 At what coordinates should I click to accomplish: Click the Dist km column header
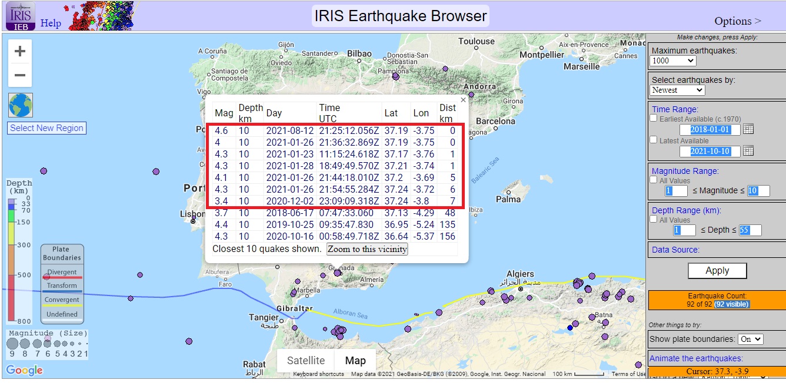(448, 113)
